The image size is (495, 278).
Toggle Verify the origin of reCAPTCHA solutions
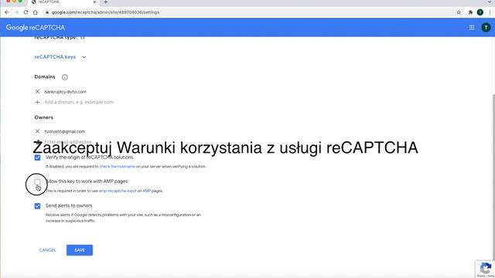[x=37, y=158]
